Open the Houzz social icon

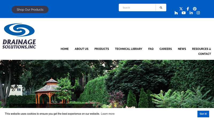pyautogui.click(x=176, y=13)
